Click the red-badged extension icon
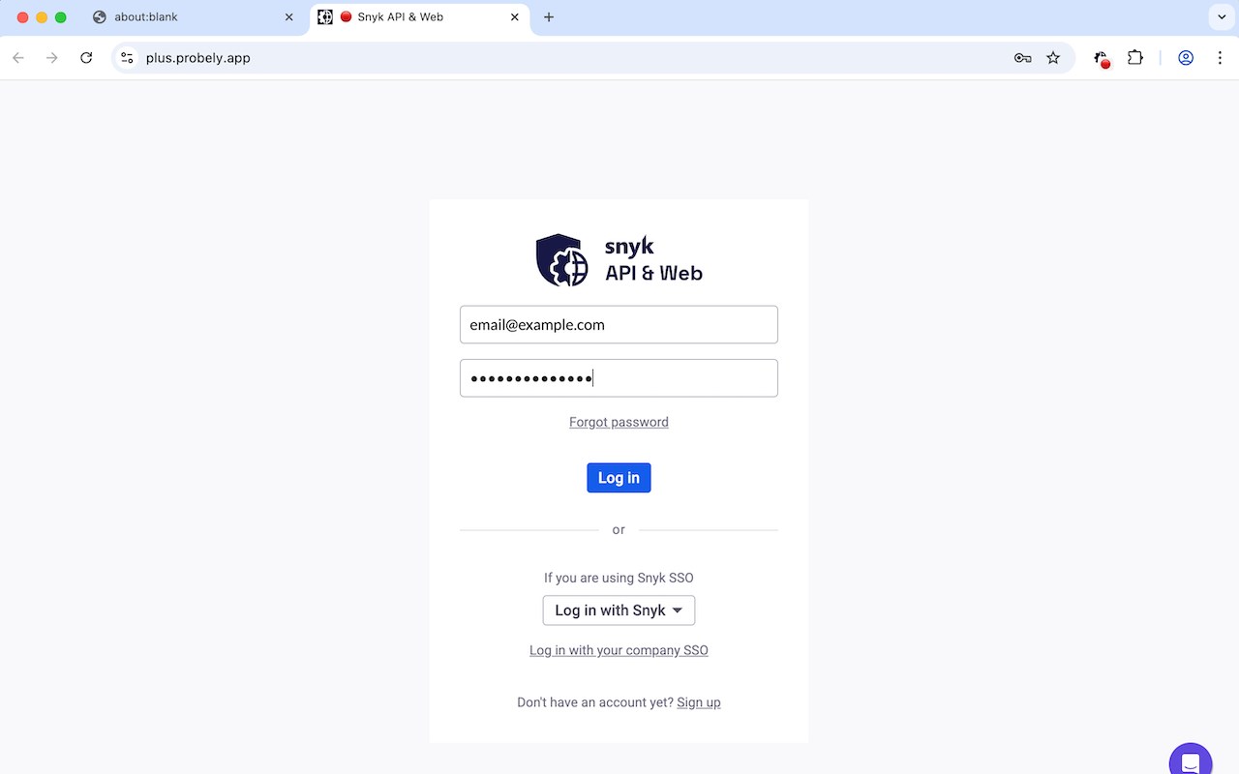 click(x=1102, y=59)
